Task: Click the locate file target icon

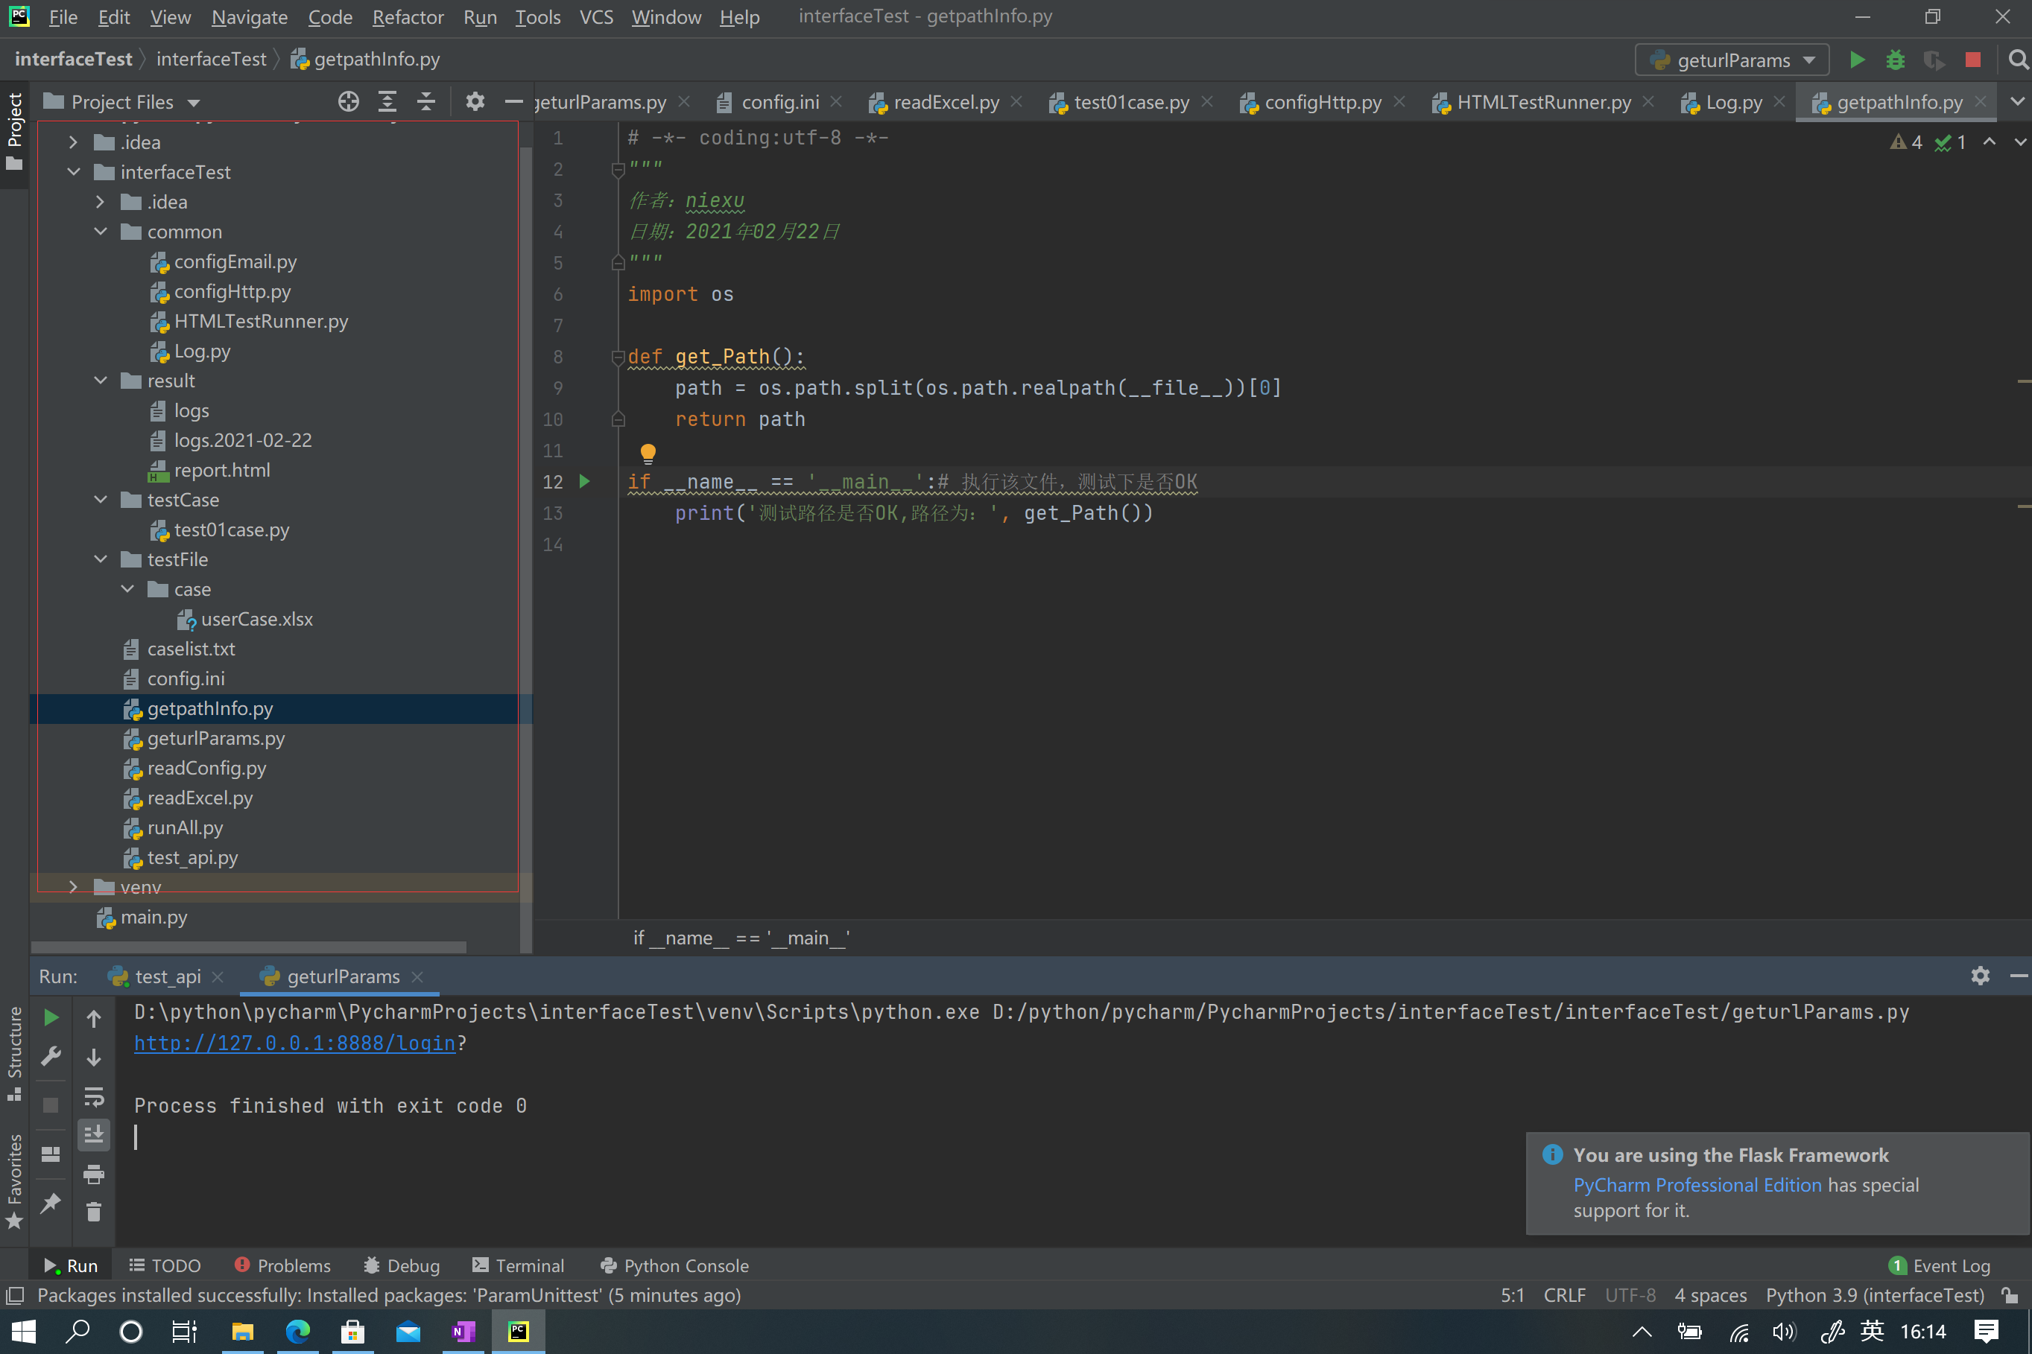Action: click(348, 102)
